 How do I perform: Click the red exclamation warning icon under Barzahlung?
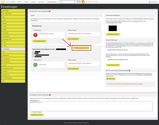point(35,35)
